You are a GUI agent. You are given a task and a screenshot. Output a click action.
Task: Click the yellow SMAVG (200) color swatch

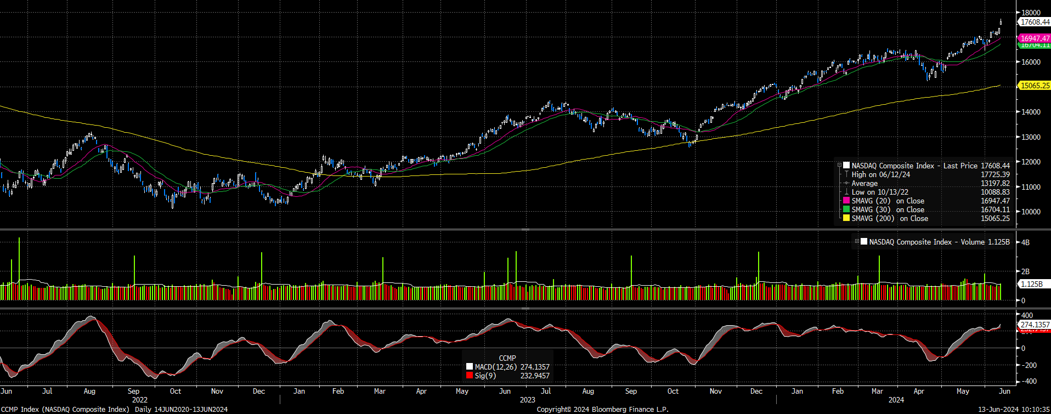(846, 218)
